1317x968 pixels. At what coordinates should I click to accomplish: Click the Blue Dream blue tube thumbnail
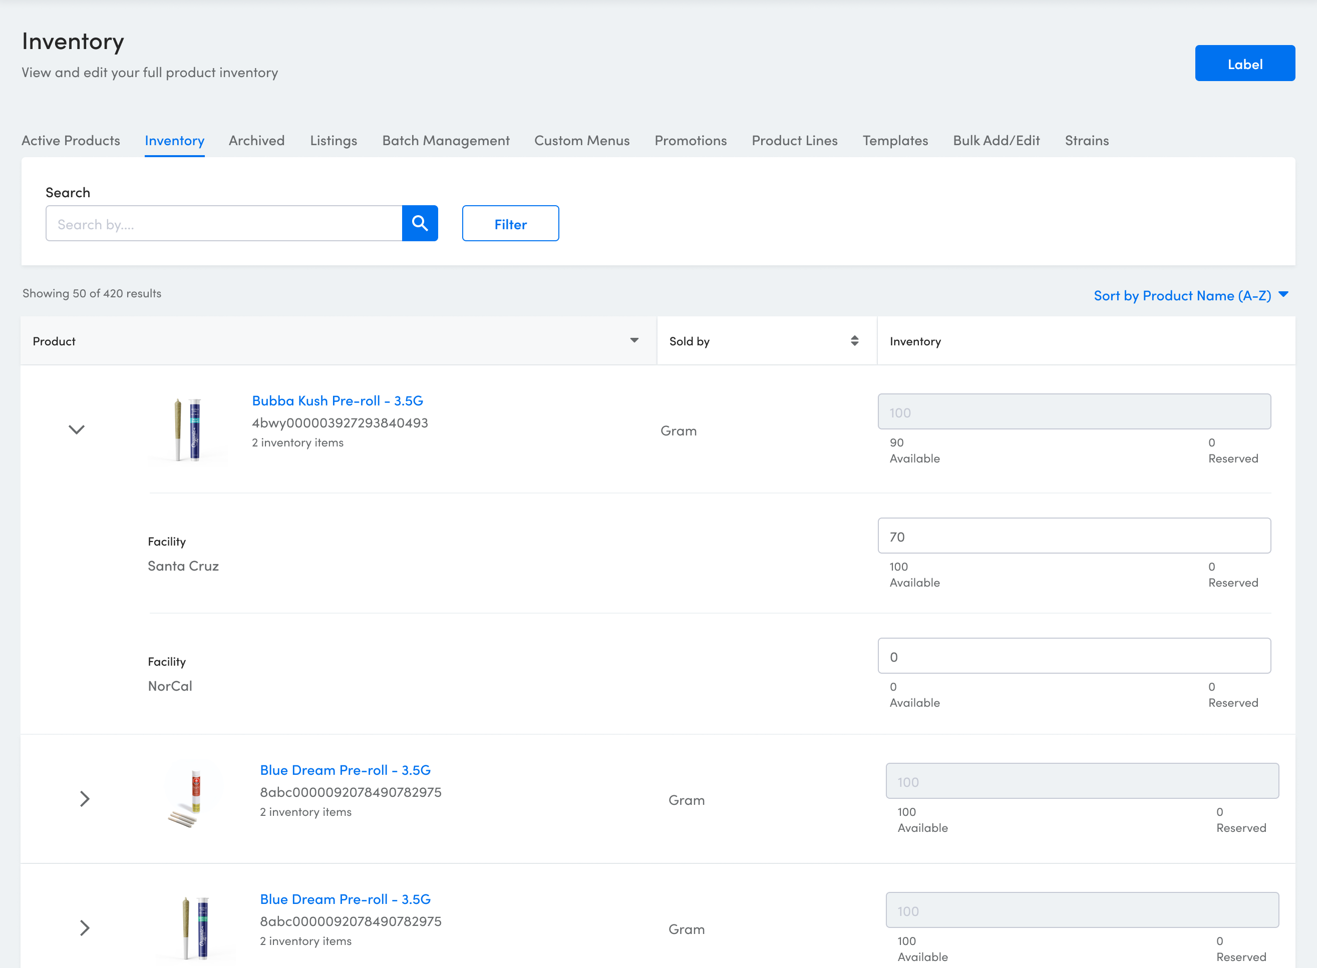(x=195, y=927)
